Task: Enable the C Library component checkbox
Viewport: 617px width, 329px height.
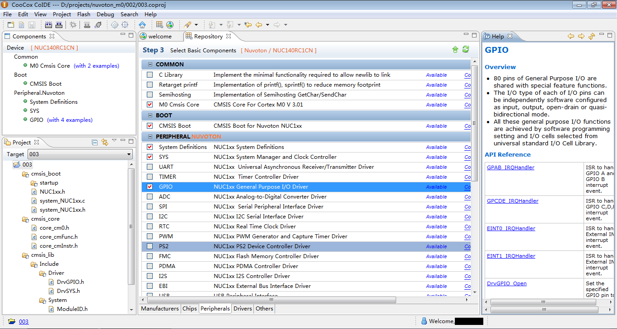Action: 150,75
